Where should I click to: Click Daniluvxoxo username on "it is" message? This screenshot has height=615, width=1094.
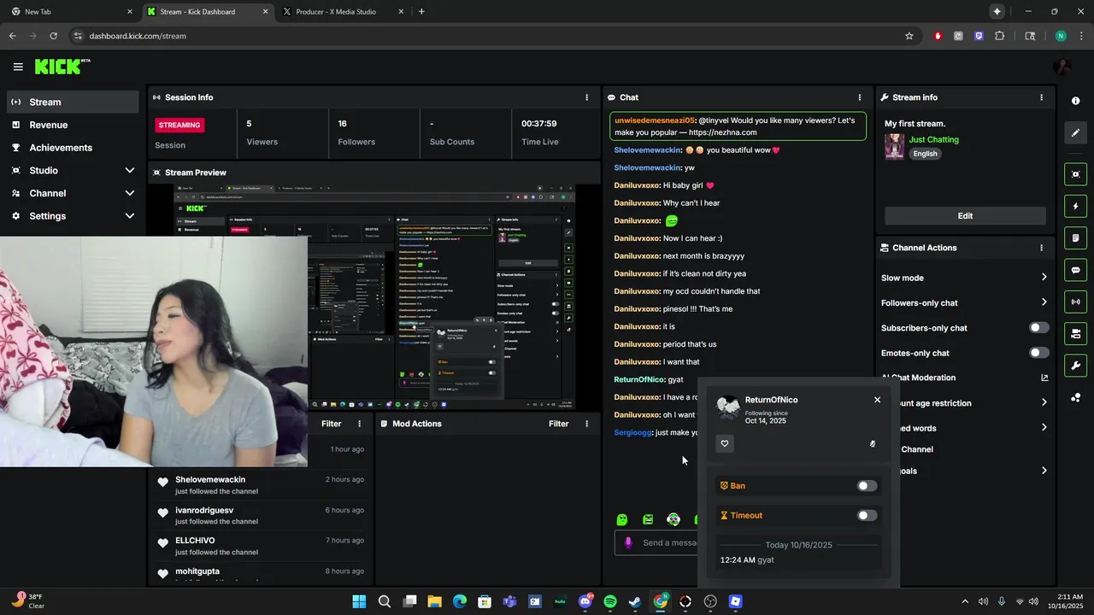[x=637, y=326]
